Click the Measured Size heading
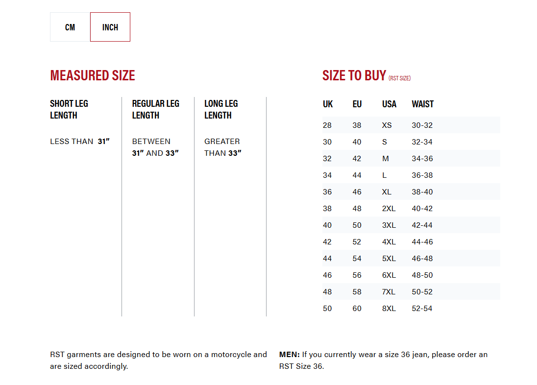This screenshot has height=385, width=537. coord(93,75)
